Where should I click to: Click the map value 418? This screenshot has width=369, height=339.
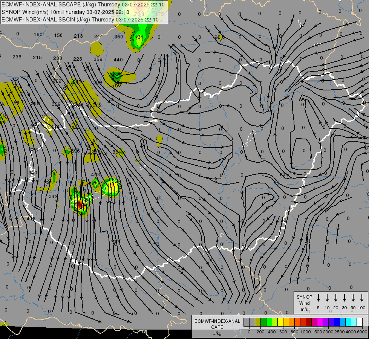31,218
